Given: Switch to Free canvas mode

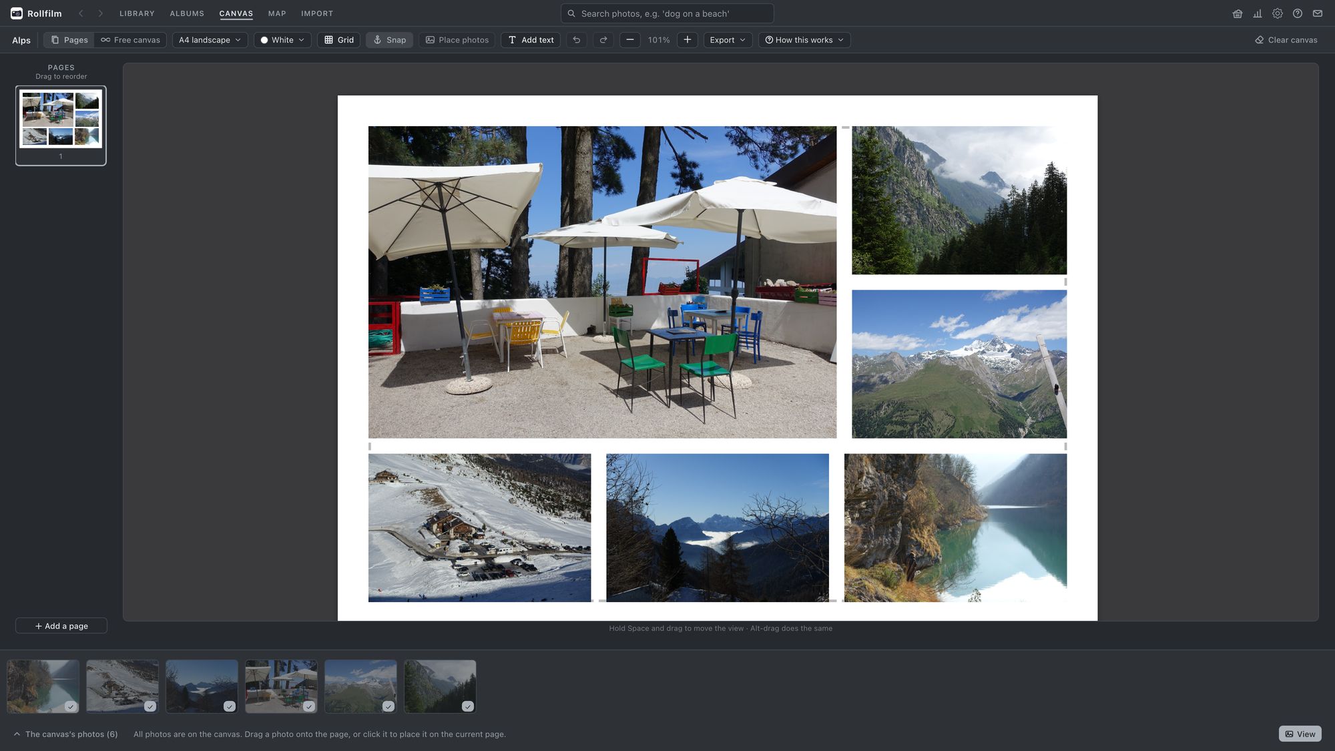Looking at the screenshot, I should (130, 40).
